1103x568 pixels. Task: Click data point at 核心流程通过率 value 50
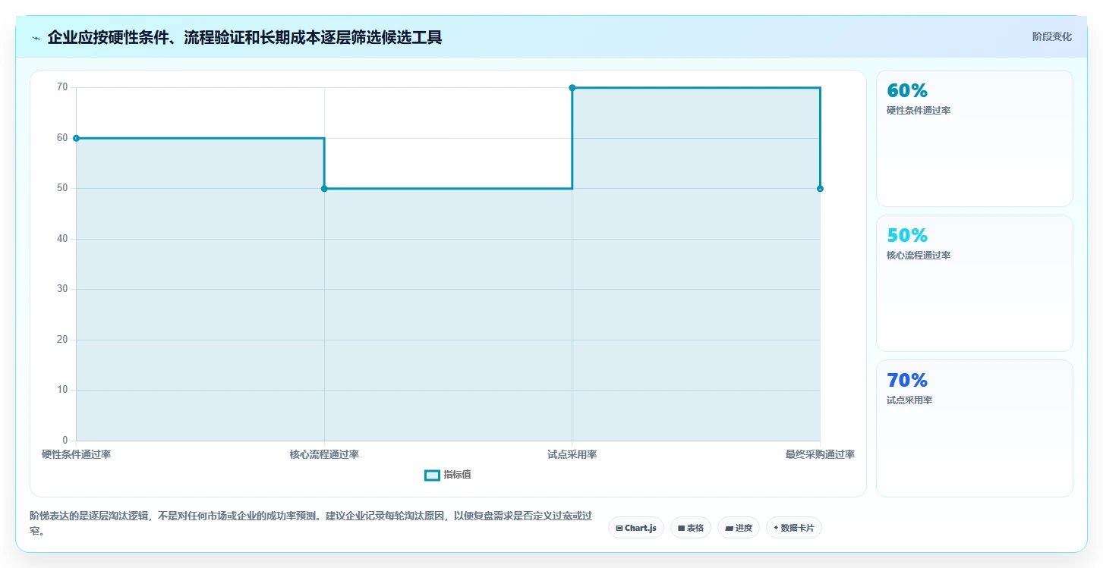(x=324, y=188)
